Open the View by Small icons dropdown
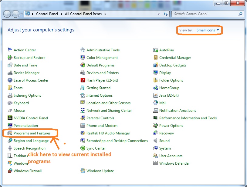247x187 pixels. click(208, 30)
